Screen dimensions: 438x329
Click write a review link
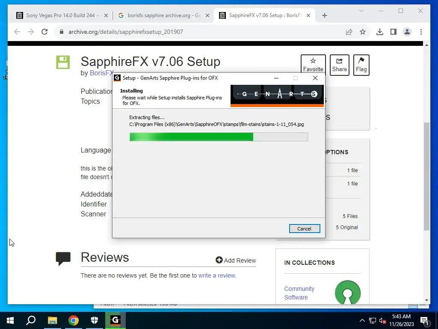pos(217,275)
